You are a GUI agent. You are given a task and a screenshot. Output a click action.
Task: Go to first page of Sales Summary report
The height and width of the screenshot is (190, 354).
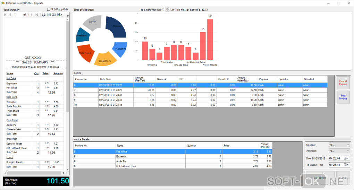click(5, 15)
